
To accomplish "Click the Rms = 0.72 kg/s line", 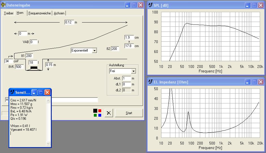I will (x=22, y=108).
